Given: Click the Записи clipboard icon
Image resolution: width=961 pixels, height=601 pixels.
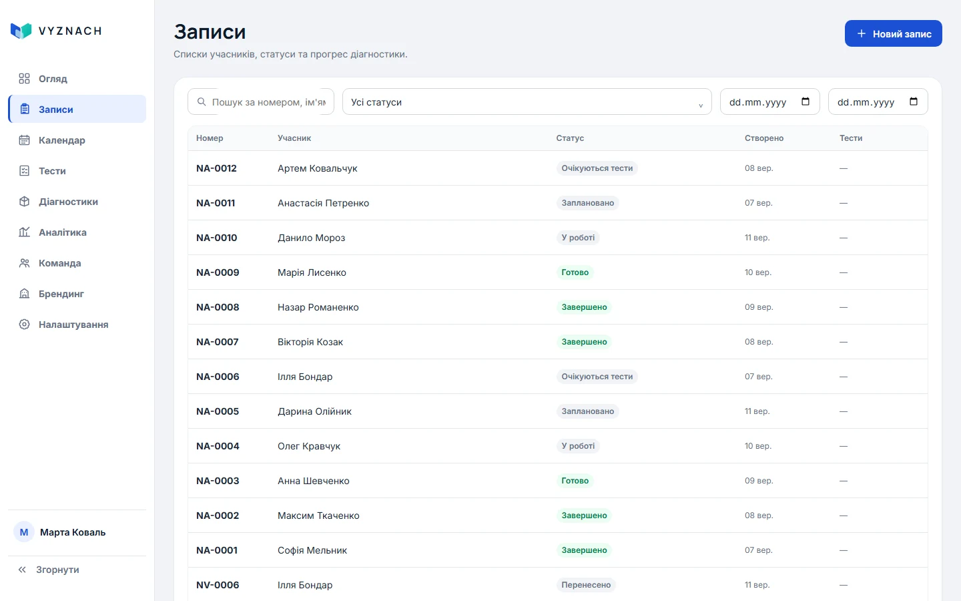Looking at the screenshot, I should click(x=25, y=110).
